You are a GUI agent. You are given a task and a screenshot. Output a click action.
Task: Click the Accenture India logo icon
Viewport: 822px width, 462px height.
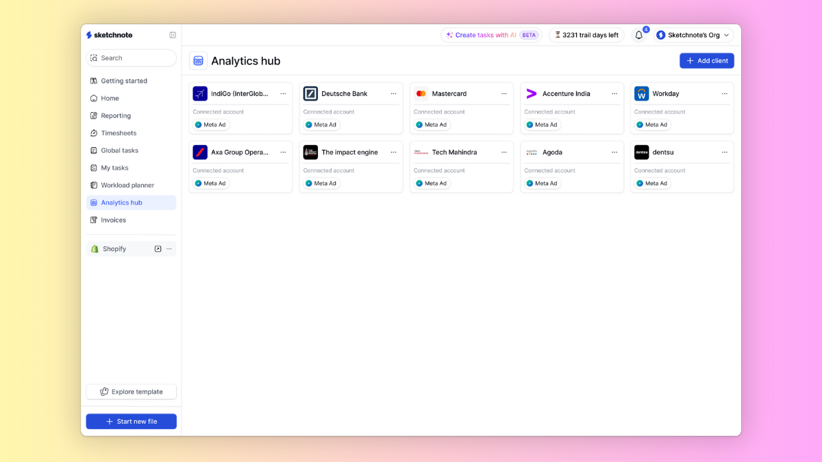(x=532, y=94)
